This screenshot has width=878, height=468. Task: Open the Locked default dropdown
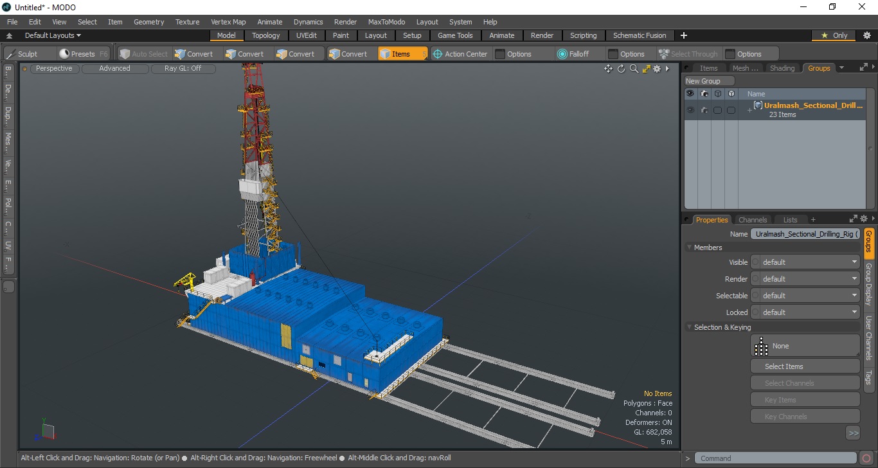(810, 312)
